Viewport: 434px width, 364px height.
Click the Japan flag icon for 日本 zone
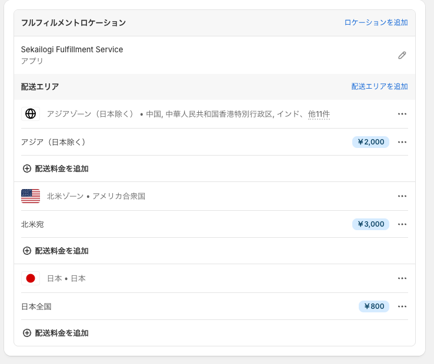pyautogui.click(x=31, y=278)
